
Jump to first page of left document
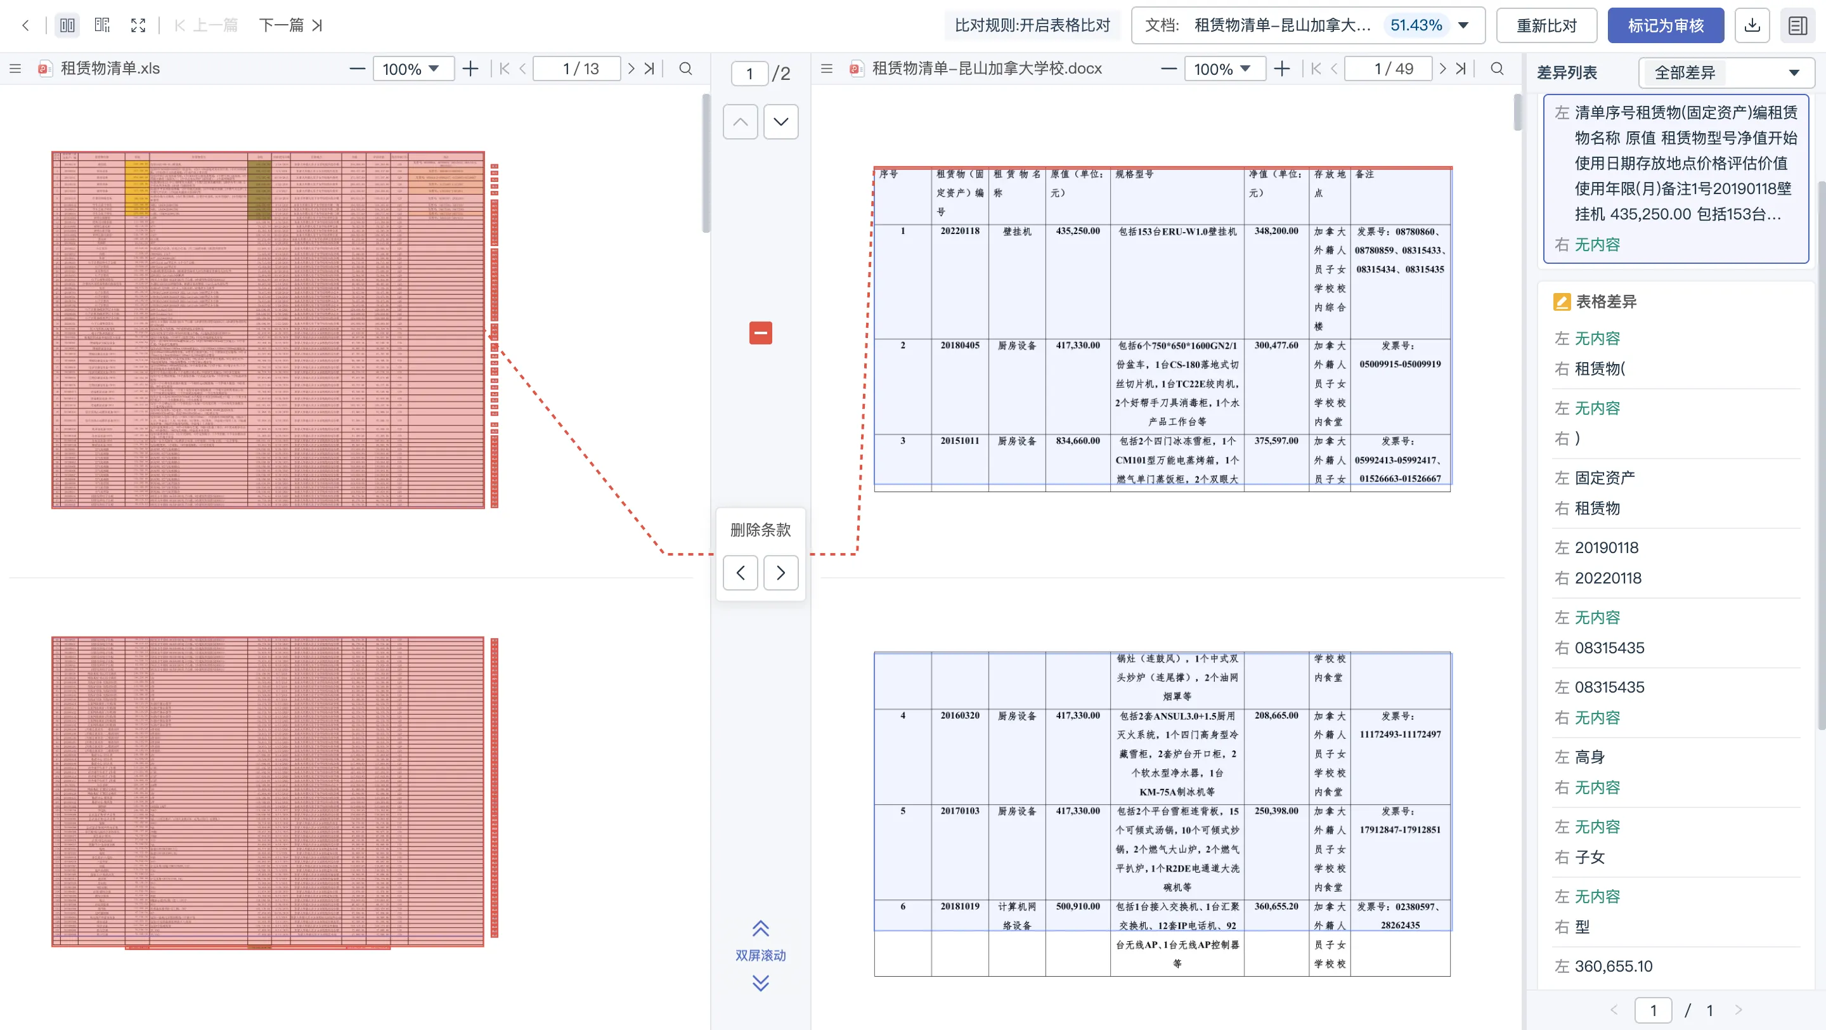[504, 68]
